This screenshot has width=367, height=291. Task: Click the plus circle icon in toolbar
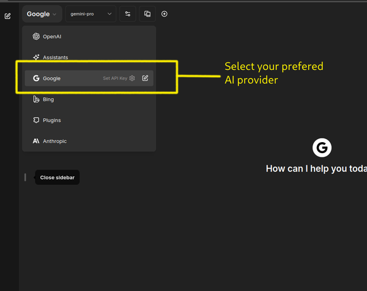165,13
